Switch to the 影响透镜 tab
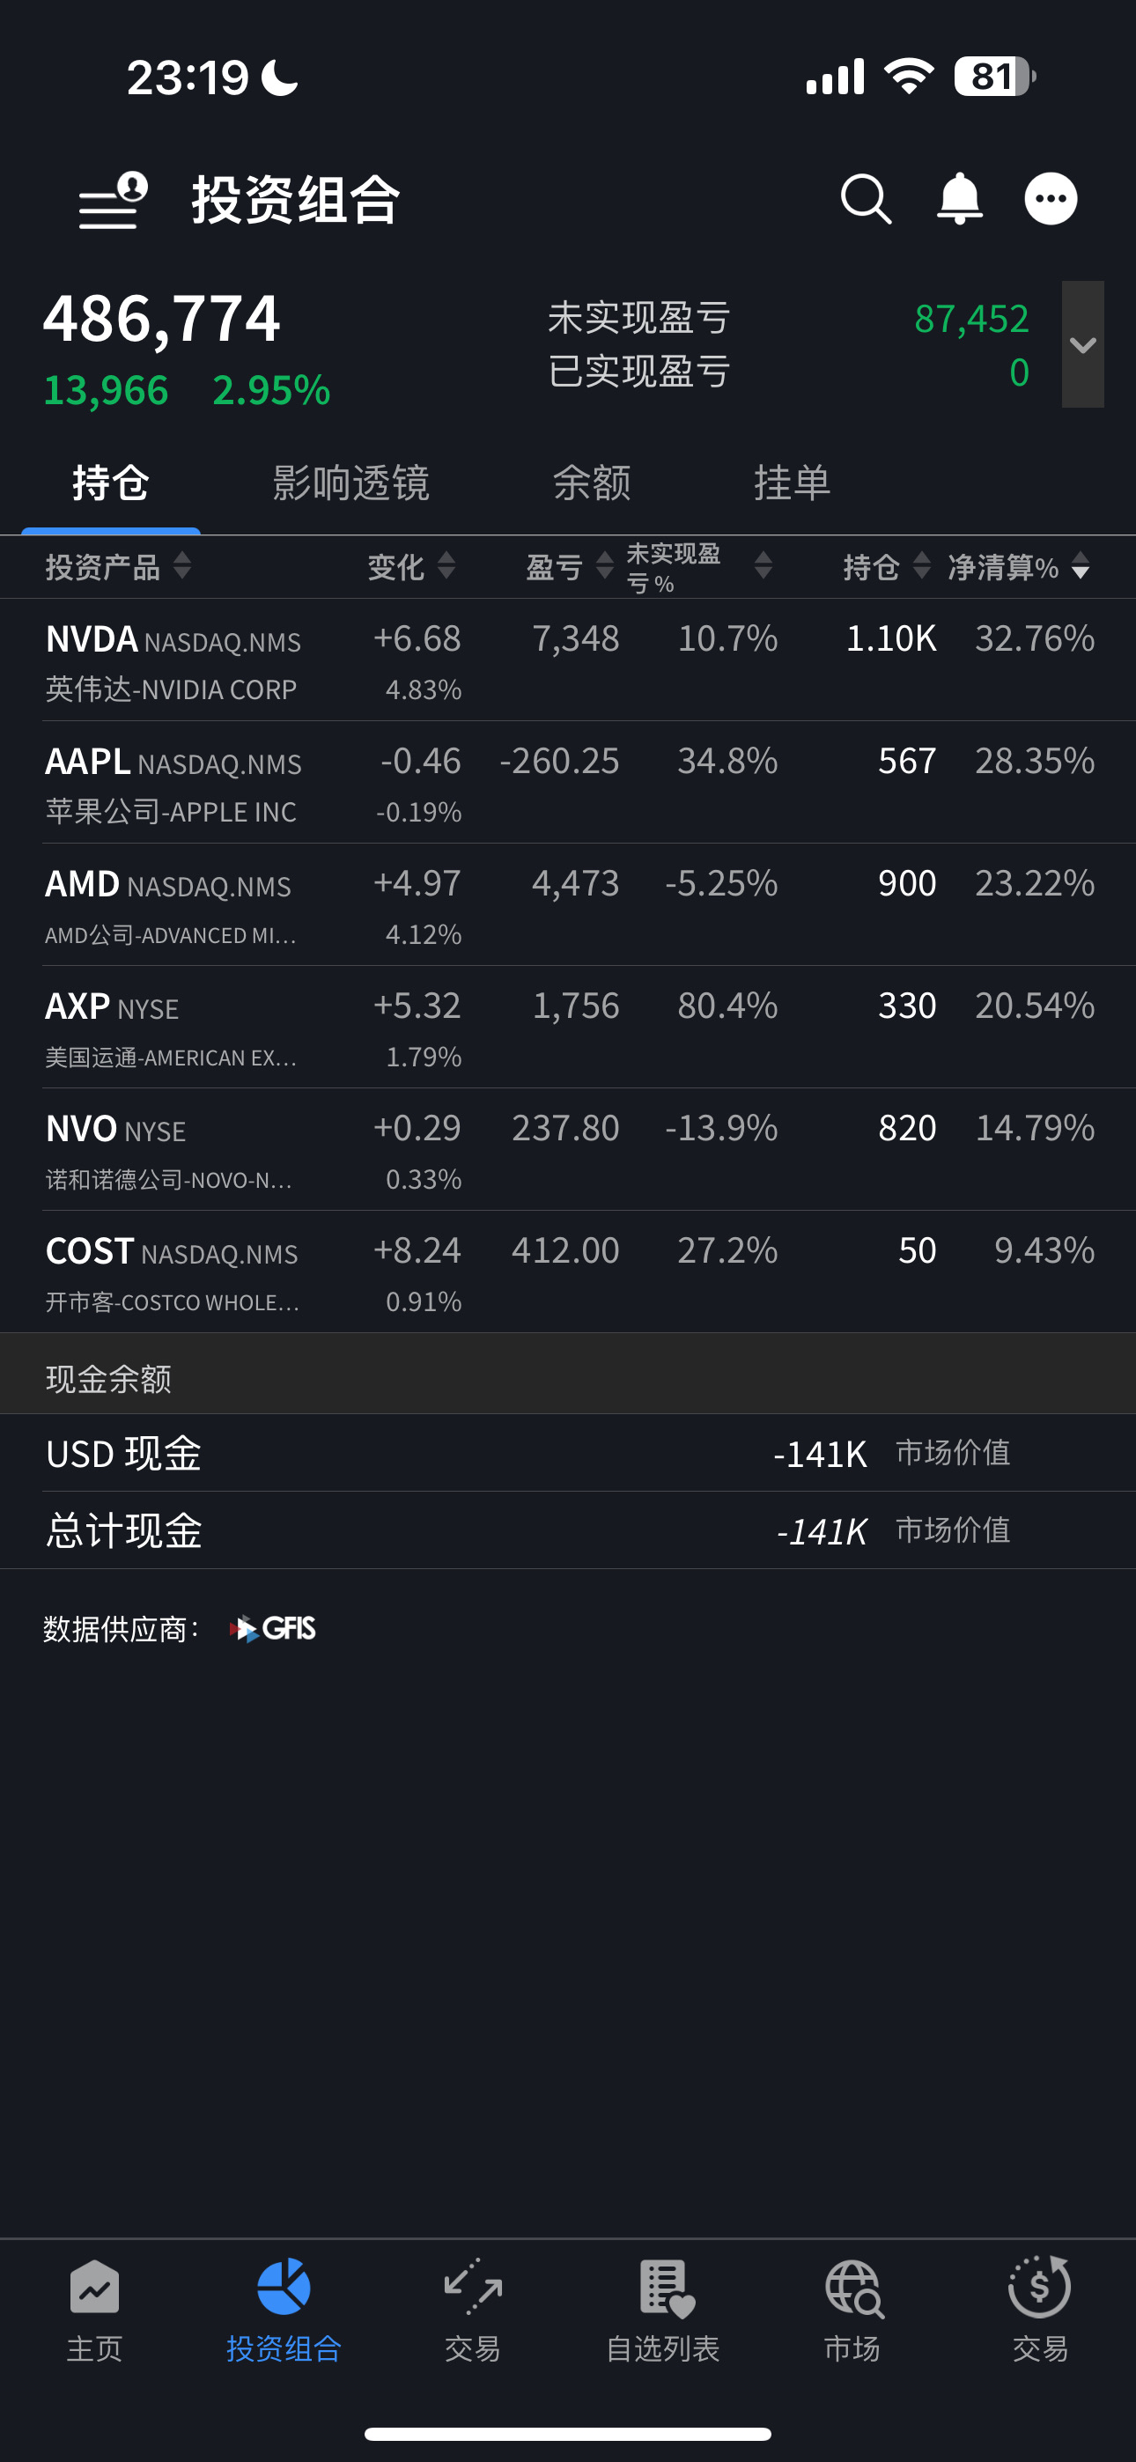The width and height of the screenshot is (1136, 2462). (x=351, y=483)
